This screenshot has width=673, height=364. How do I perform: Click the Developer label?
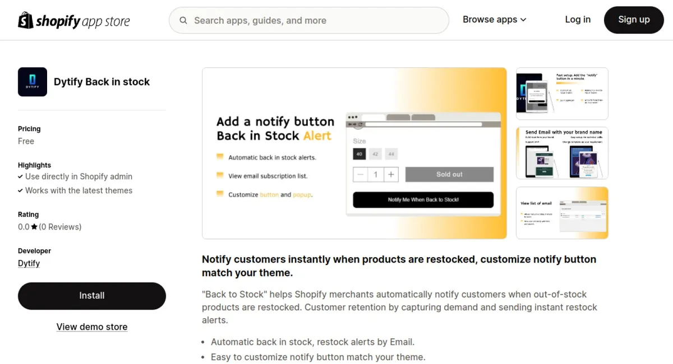(34, 251)
